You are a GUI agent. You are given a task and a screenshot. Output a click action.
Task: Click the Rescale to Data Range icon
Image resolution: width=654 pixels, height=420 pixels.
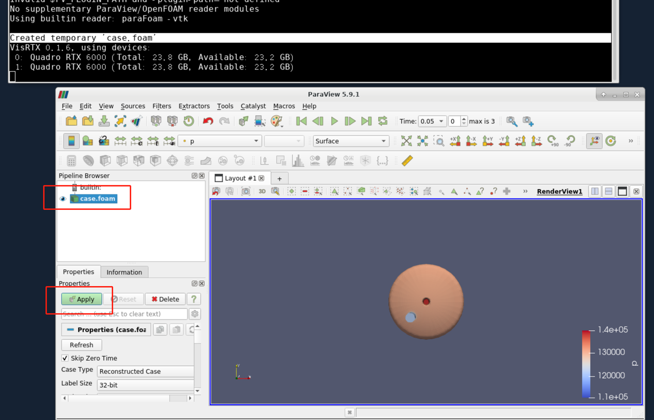tap(120, 141)
